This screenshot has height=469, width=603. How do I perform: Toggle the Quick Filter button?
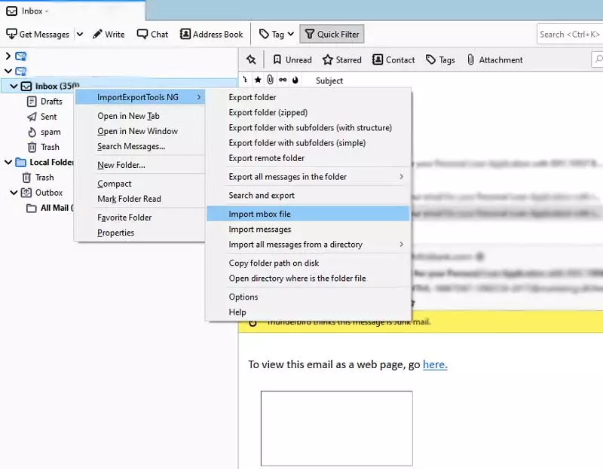coord(332,34)
